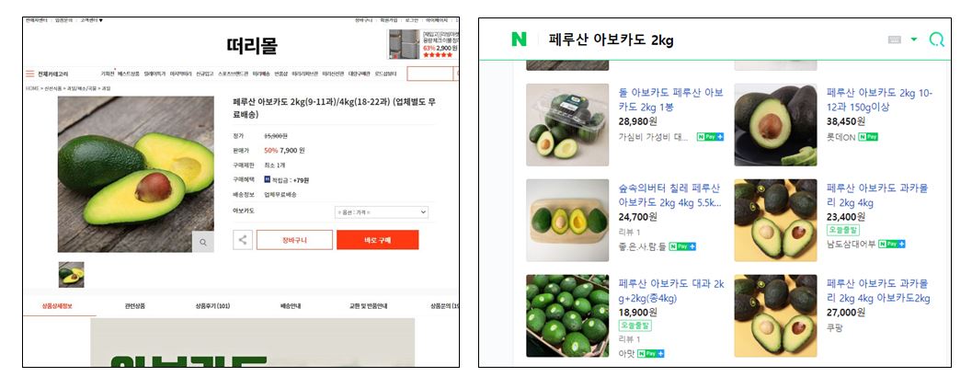Image resolution: width=972 pixels, height=388 pixels.
Task: Expand the green arrow next to the keyboard icon
Action: [x=914, y=40]
